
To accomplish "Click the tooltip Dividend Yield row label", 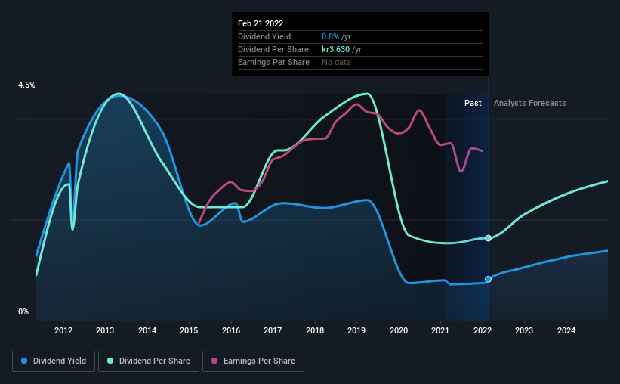I will tap(264, 36).
